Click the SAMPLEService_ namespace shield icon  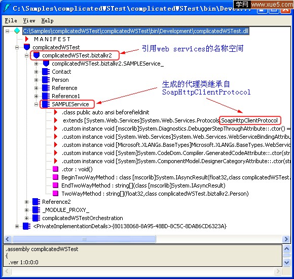click(46, 64)
